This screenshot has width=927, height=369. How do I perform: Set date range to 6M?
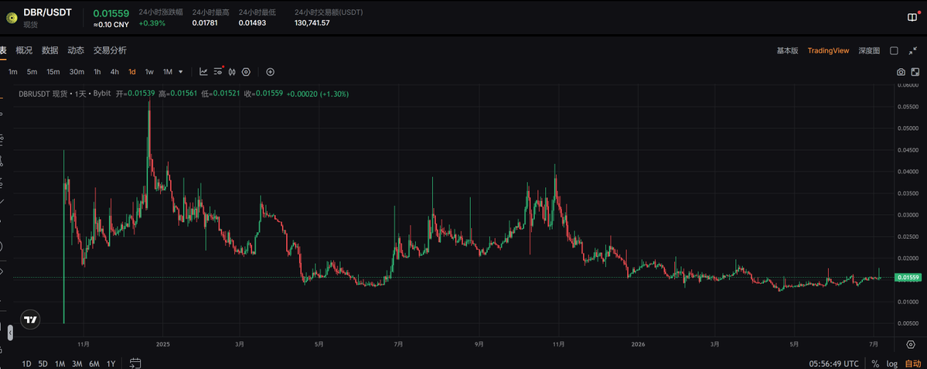(x=94, y=364)
